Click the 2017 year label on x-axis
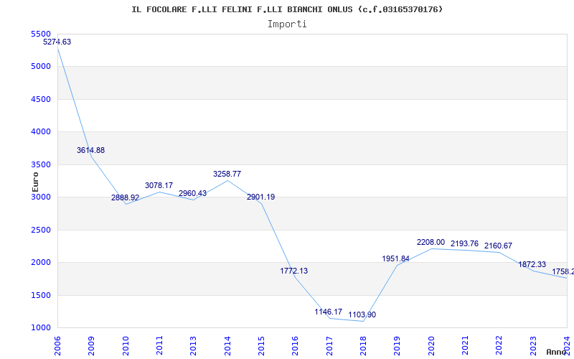Screen dimensions: 574x359 pos(329,346)
